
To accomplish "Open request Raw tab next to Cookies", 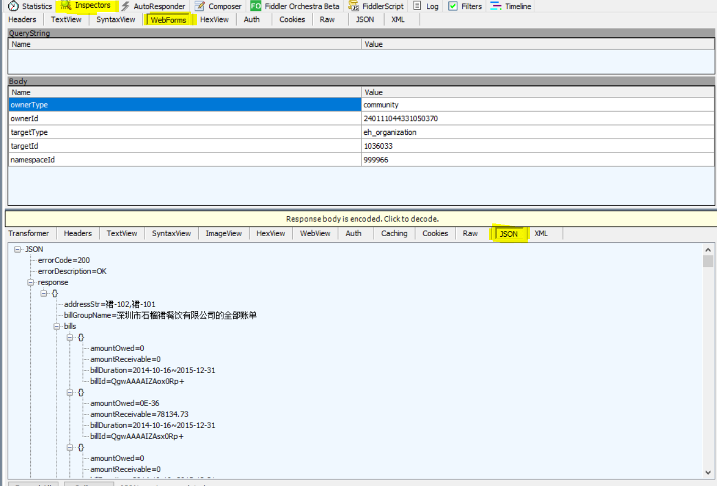I will [327, 19].
